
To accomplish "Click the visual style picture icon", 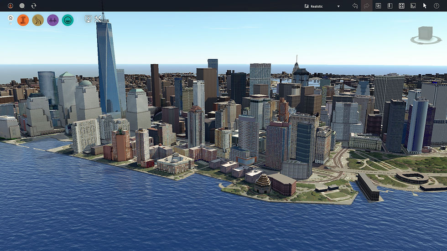I will (x=307, y=6).
